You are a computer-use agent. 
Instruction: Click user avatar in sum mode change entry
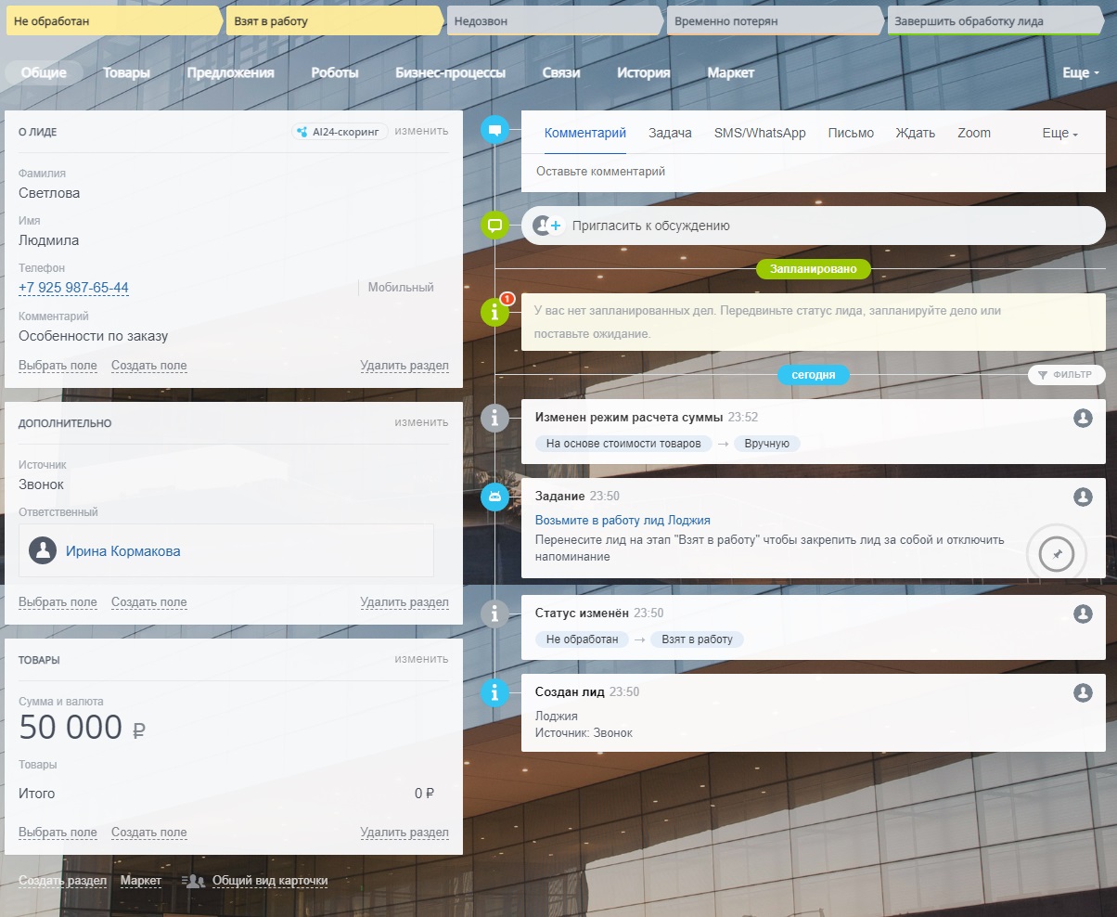click(x=1083, y=418)
